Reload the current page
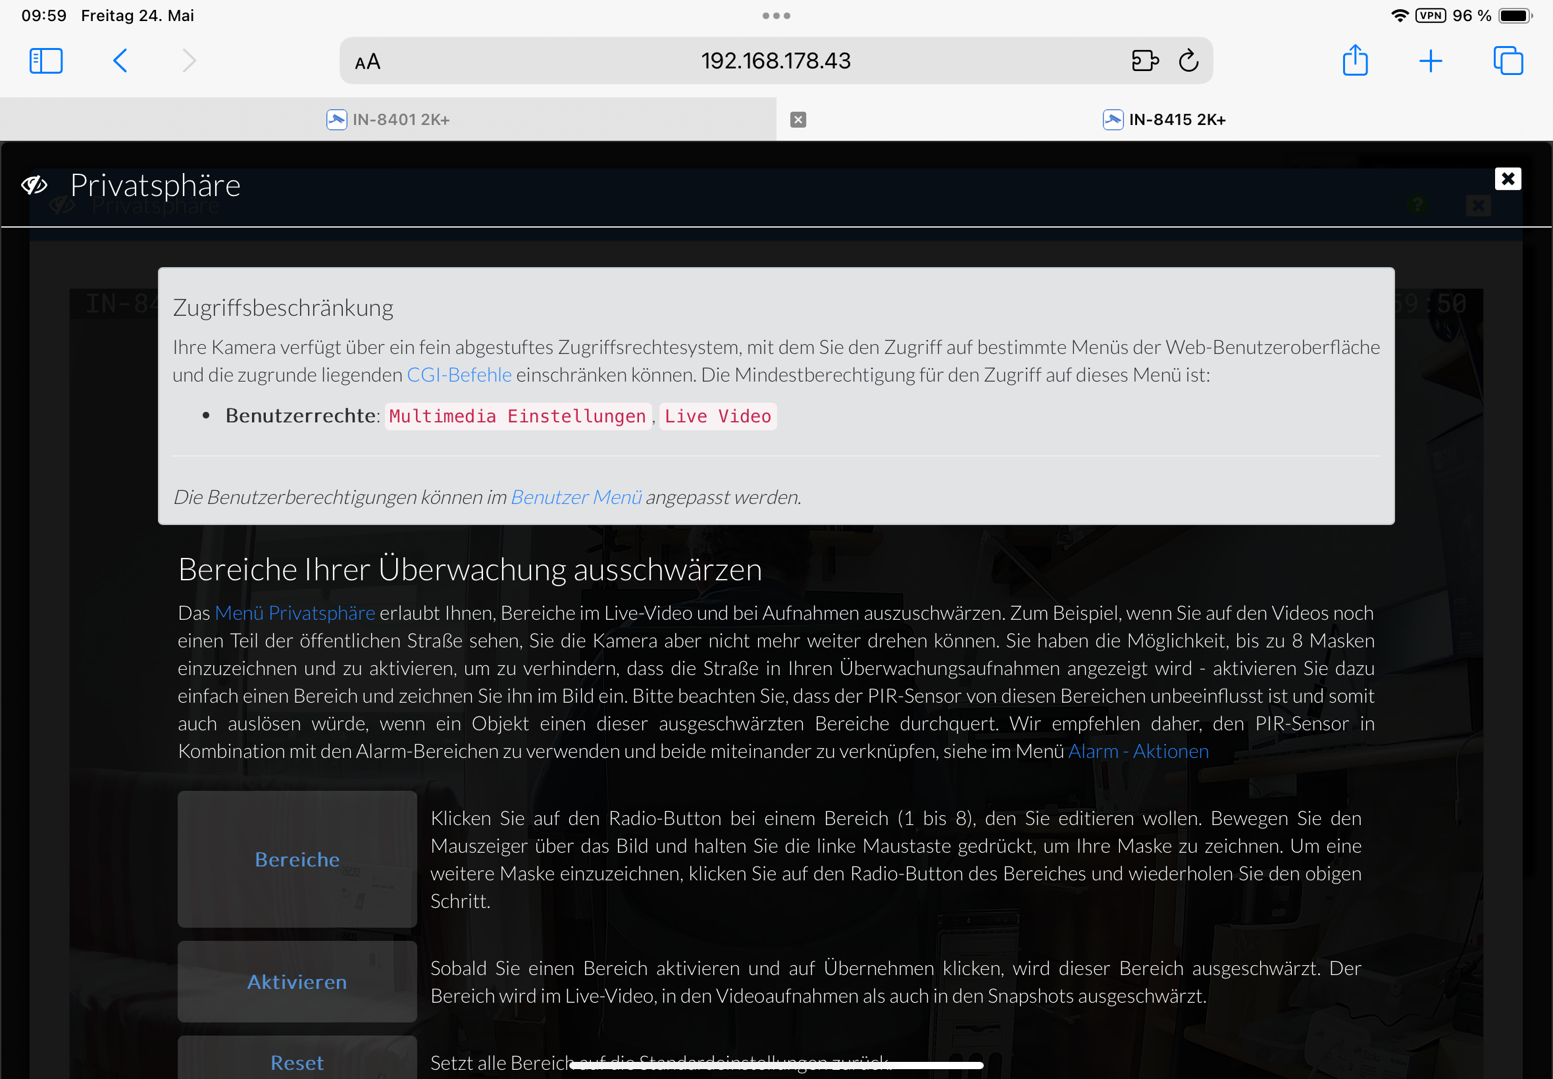Screen dimensions: 1553x1079 pyautogui.click(x=1188, y=61)
